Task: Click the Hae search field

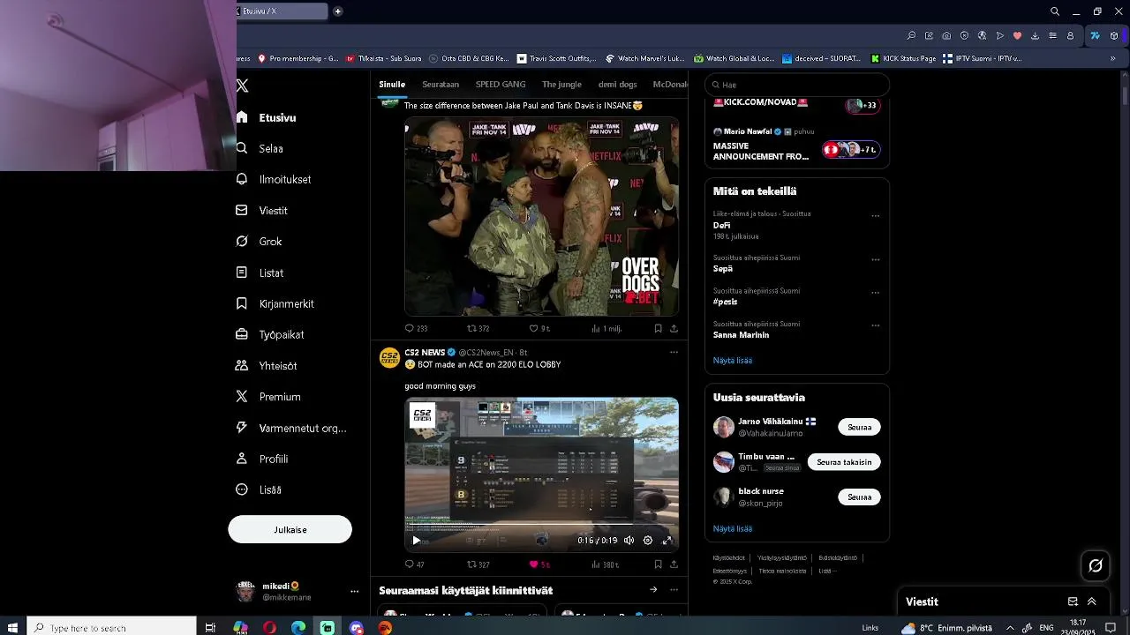Action: (x=797, y=85)
